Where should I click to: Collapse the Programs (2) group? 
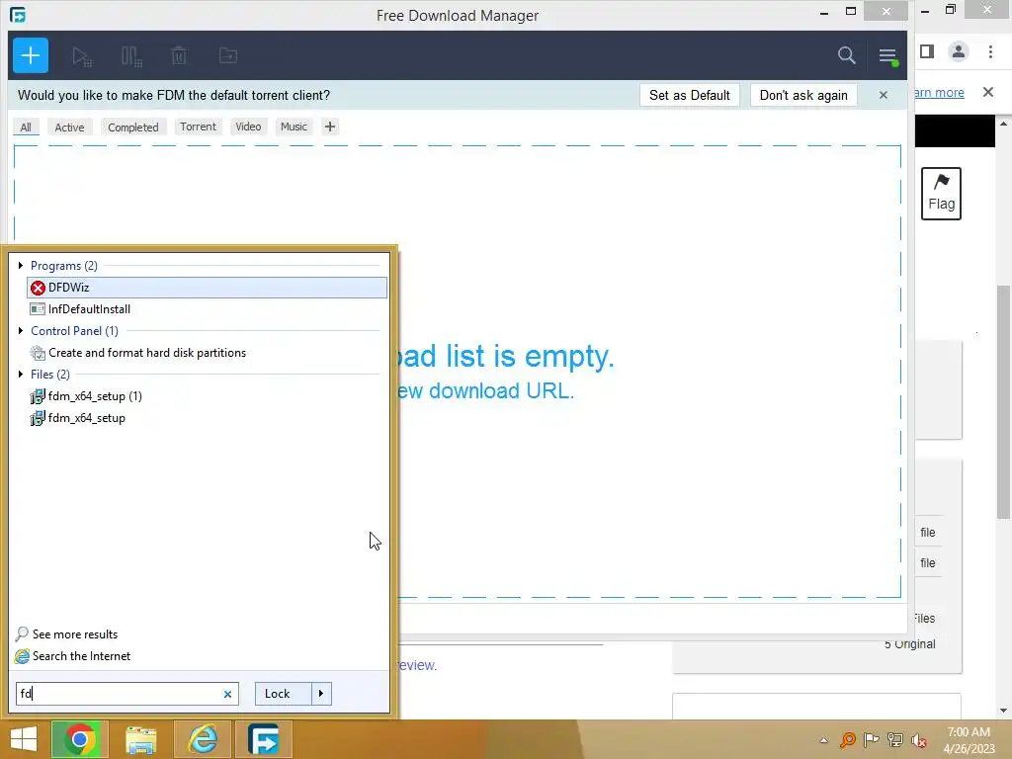click(x=21, y=265)
